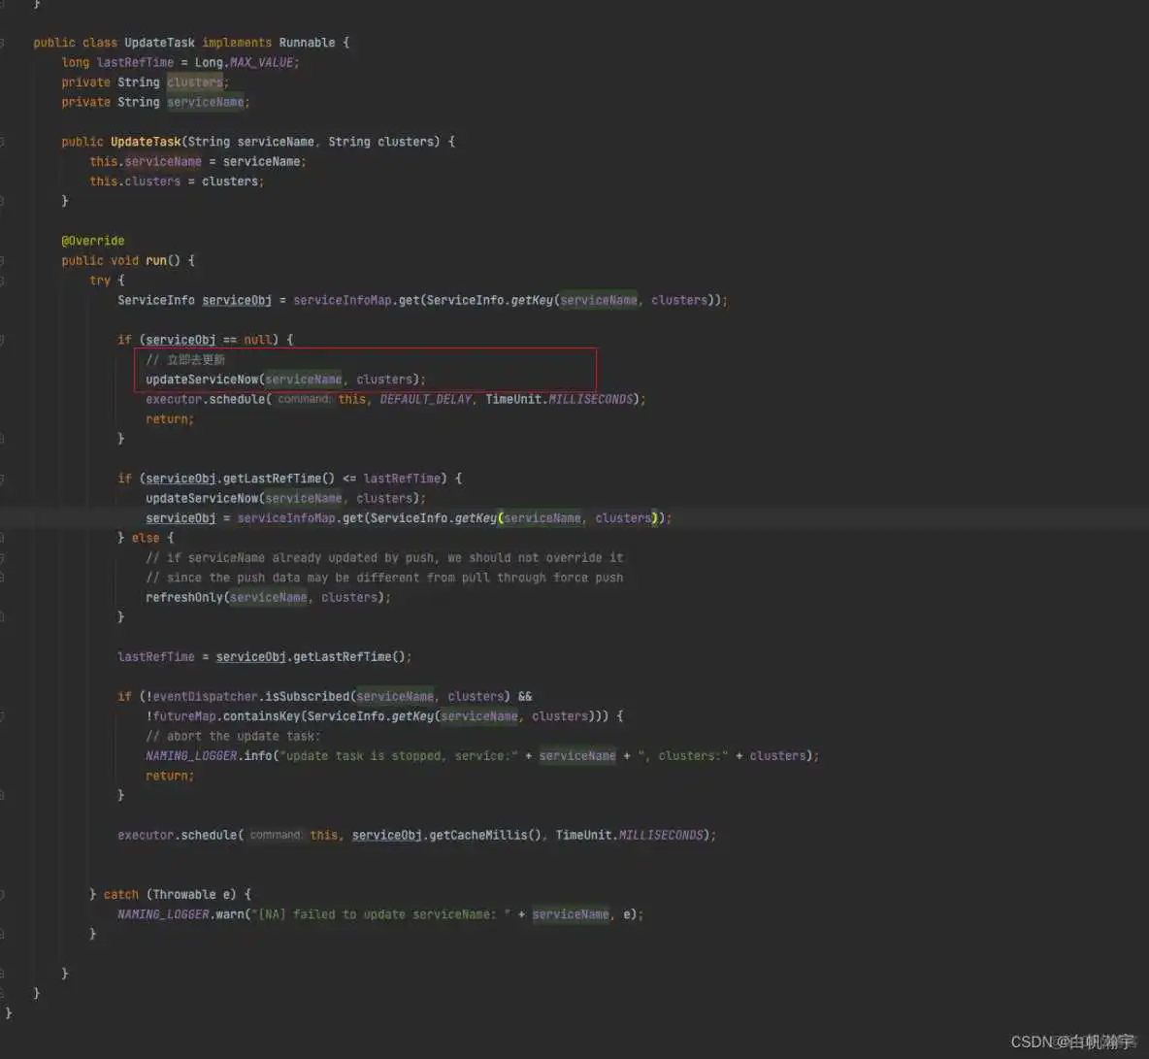Click the ServiceInfo type before serviceObj declaration
Screen dimensions: 1149x1059
155,300
